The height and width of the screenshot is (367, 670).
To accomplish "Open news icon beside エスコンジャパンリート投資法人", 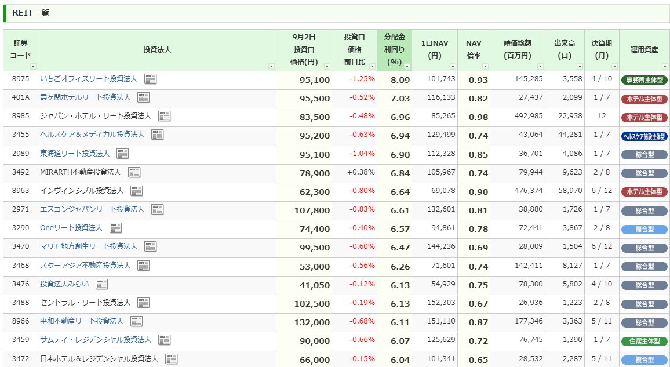I will click(x=157, y=209).
